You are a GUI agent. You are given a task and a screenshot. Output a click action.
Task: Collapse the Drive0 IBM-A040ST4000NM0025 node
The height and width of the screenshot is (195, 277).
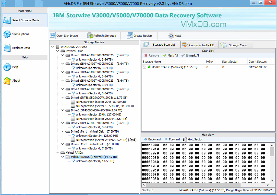pyautogui.click(x=63, y=55)
